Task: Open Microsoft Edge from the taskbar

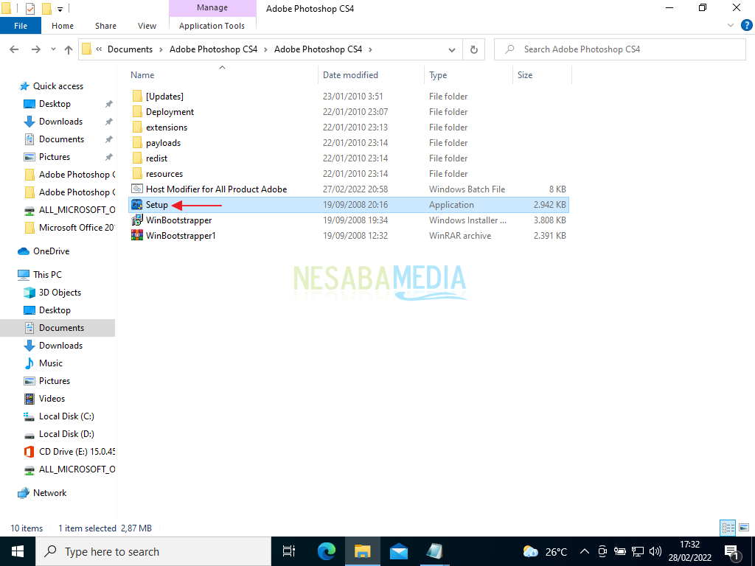Action: 326,551
